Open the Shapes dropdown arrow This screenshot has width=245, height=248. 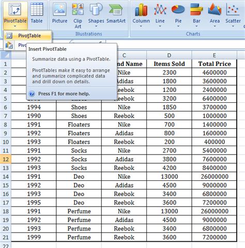[96, 26]
